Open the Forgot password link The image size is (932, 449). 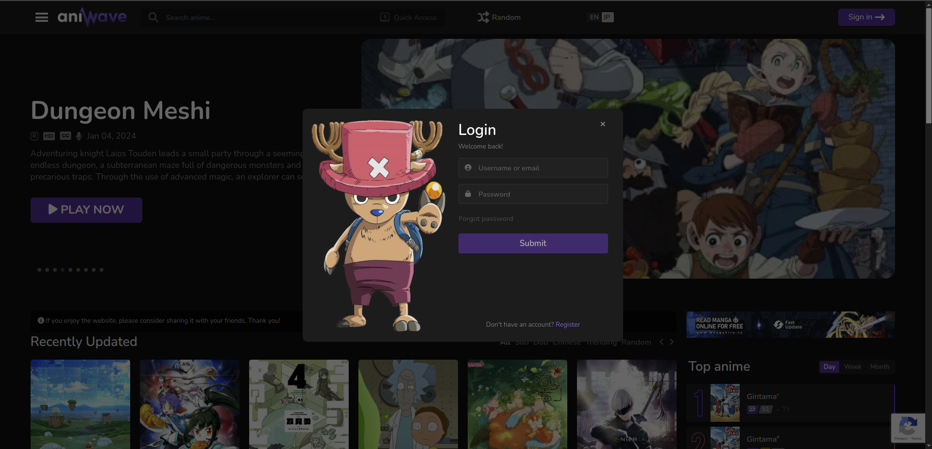[486, 219]
